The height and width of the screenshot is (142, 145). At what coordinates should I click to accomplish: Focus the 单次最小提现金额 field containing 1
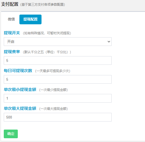58,98
